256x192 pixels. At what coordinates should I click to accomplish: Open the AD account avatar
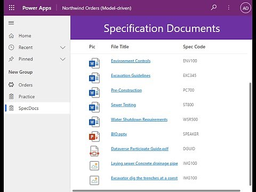[x=245, y=8]
